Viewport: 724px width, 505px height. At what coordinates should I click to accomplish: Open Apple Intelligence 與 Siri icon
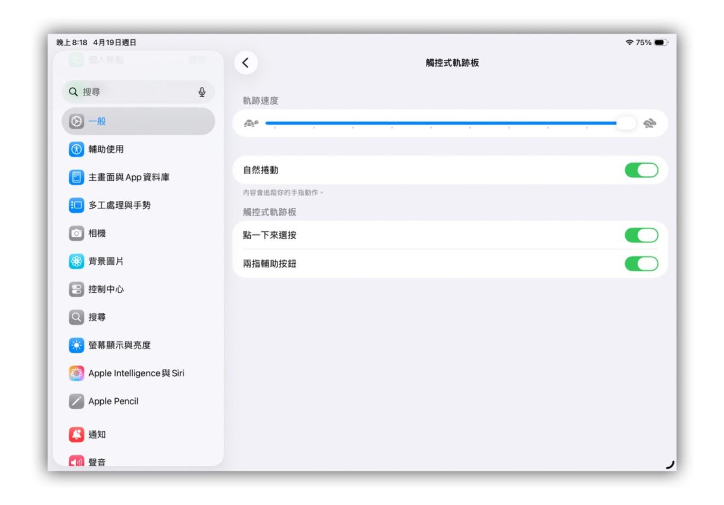pos(76,373)
